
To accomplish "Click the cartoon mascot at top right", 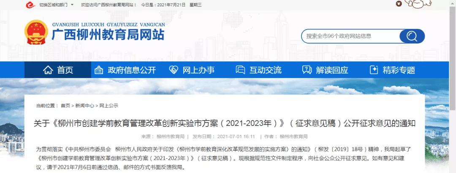I will 418,3.
